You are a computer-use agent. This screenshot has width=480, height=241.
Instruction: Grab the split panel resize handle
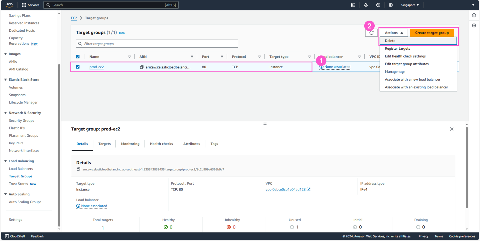tap(265, 124)
